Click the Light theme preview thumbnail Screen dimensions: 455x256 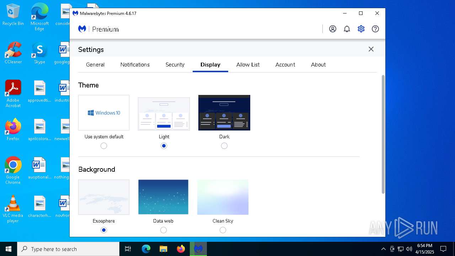tap(164, 114)
